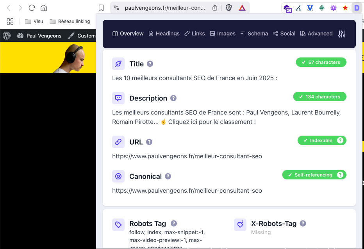Click the address bar URL field
The image size is (364, 249).
click(x=165, y=8)
